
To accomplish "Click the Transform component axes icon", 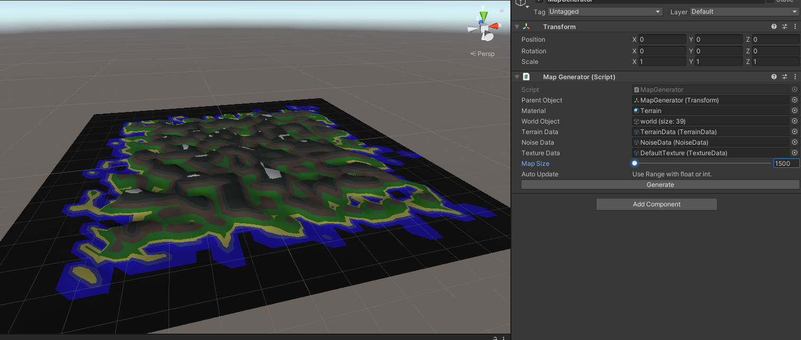I will pos(526,26).
